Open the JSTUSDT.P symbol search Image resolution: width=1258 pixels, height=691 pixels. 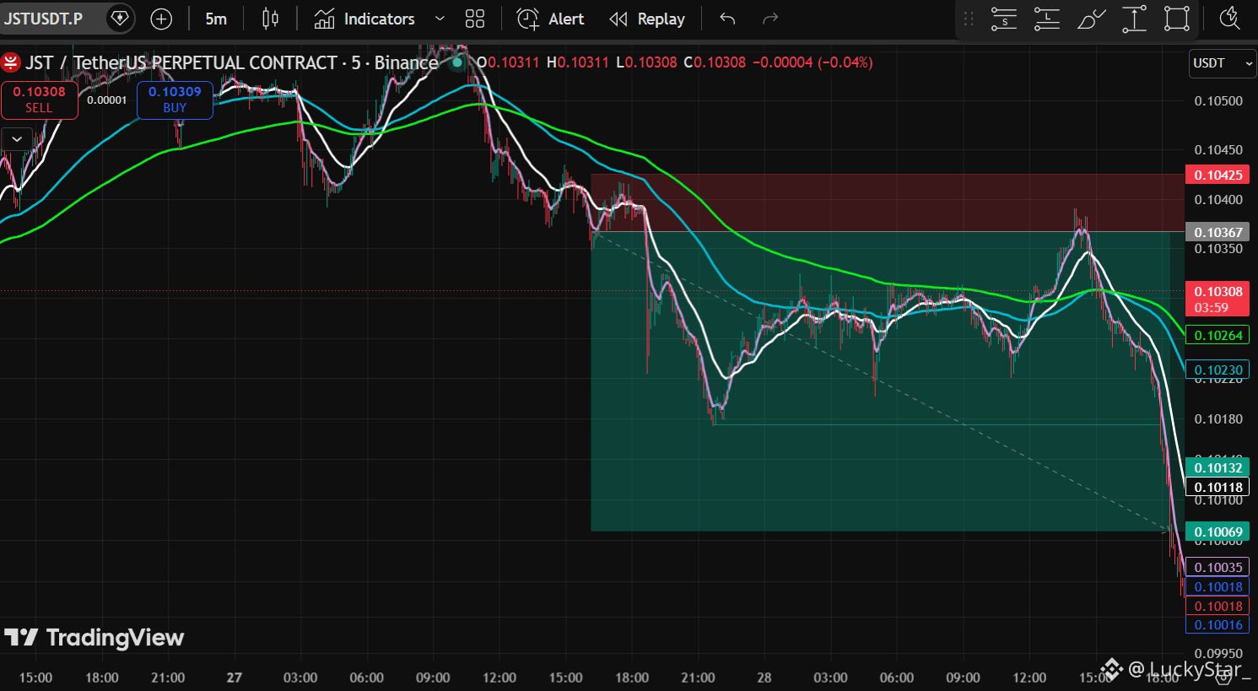click(43, 19)
